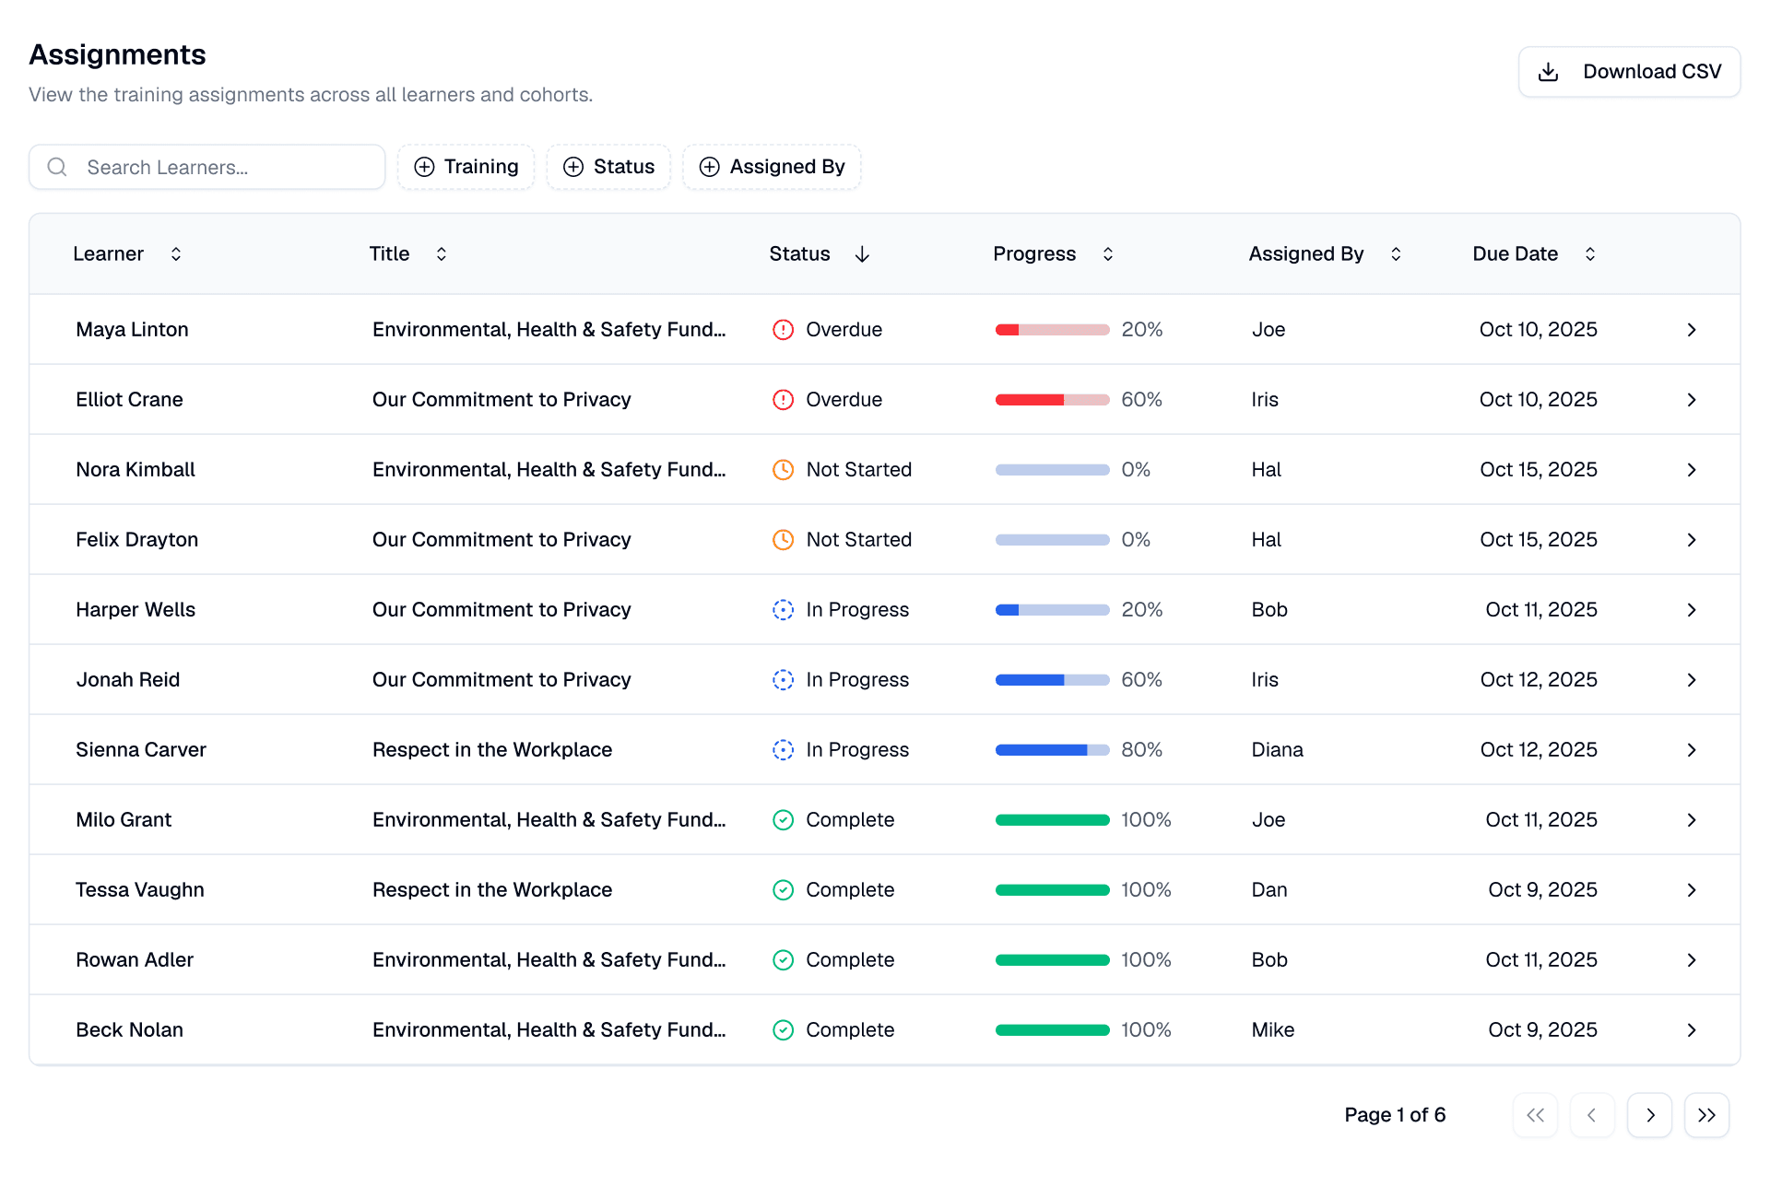Click Sienna Carver's 80% progress bar
1770x1198 pixels.
click(x=1052, y=750)
